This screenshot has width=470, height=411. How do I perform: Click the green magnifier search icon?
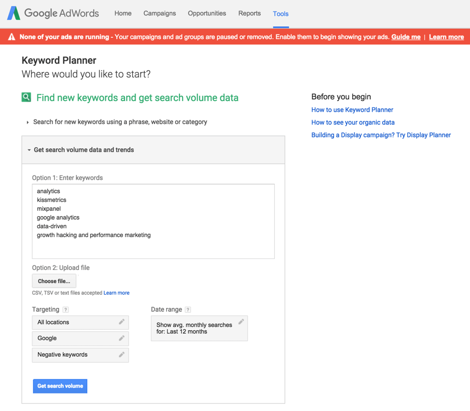coord(26,97)
